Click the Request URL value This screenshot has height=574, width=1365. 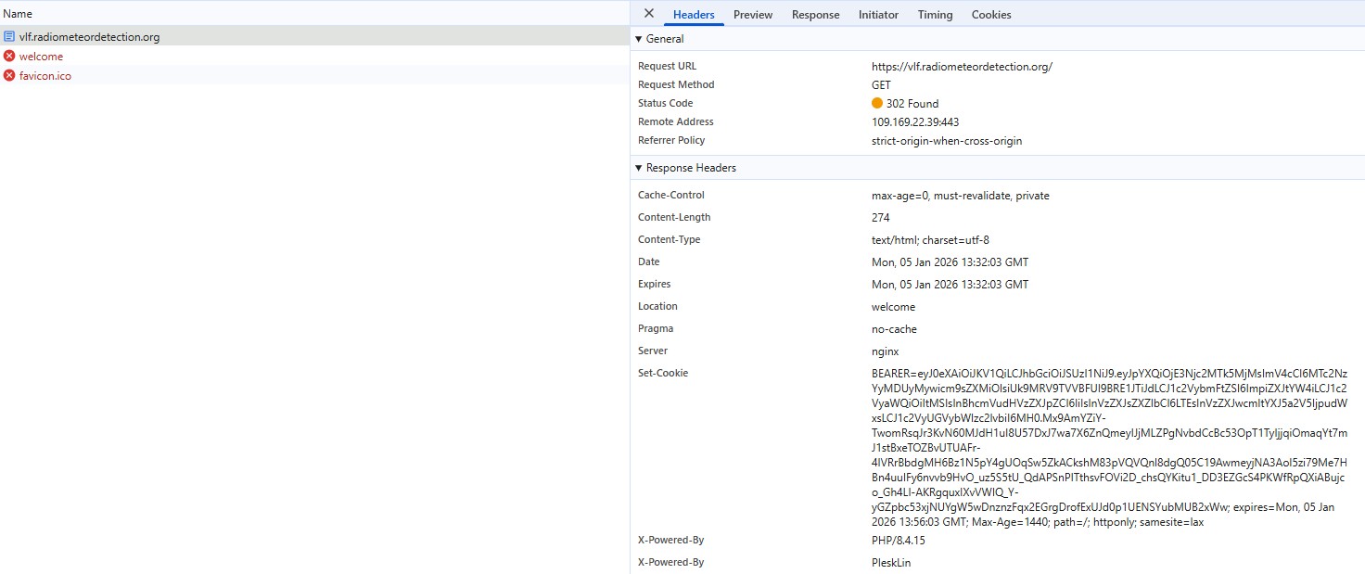962,67
